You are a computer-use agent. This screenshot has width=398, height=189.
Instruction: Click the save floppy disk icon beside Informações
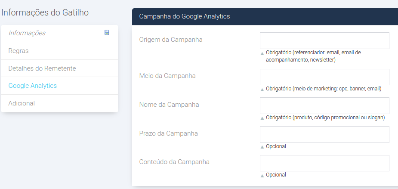(107, 32)
